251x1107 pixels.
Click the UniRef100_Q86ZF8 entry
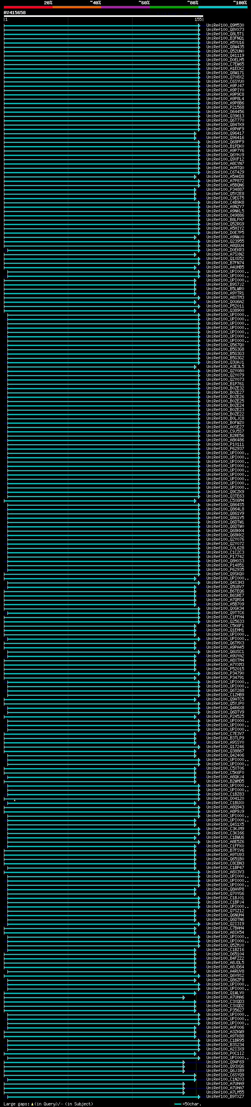pyautogui.click(x=225, y=980)
